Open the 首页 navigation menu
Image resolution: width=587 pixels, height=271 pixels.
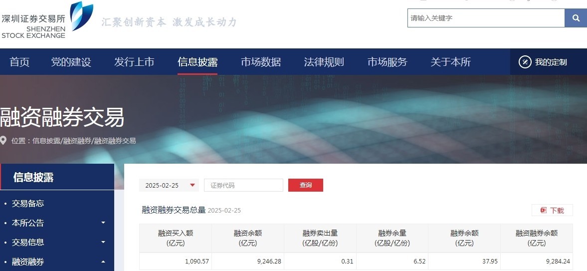click(x=20, y=62)
